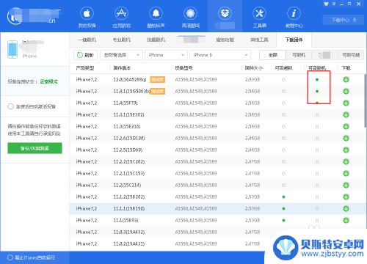Download firmware 11.2.2(15C202)
The height and width of the screenshot is (264, 367).
pyautogui.click(x=346, y=161)
